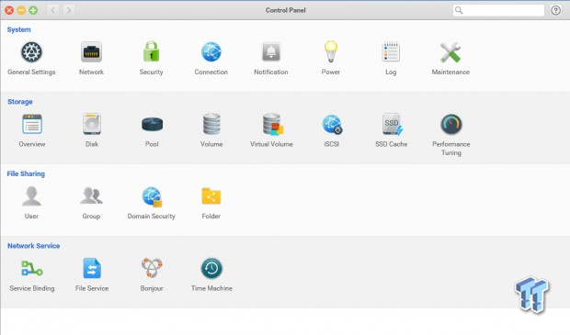Viewport: 570px width, 335px height.
Task: Open the Volume cylinder icon
Action: coord(211,124)
